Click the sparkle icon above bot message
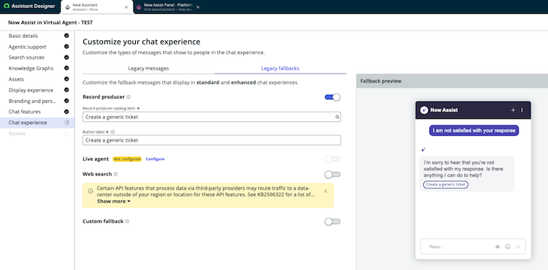This screenshot has width=548, height=270. (x=423, y=150)
